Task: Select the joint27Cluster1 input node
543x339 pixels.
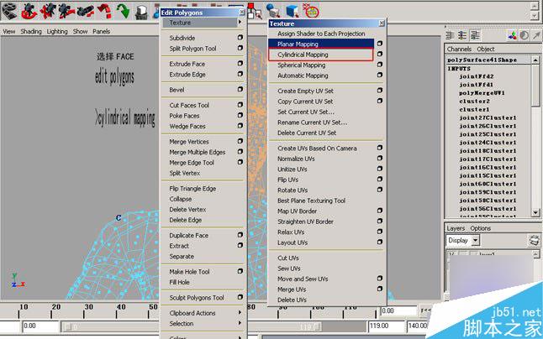Action: 488,117
